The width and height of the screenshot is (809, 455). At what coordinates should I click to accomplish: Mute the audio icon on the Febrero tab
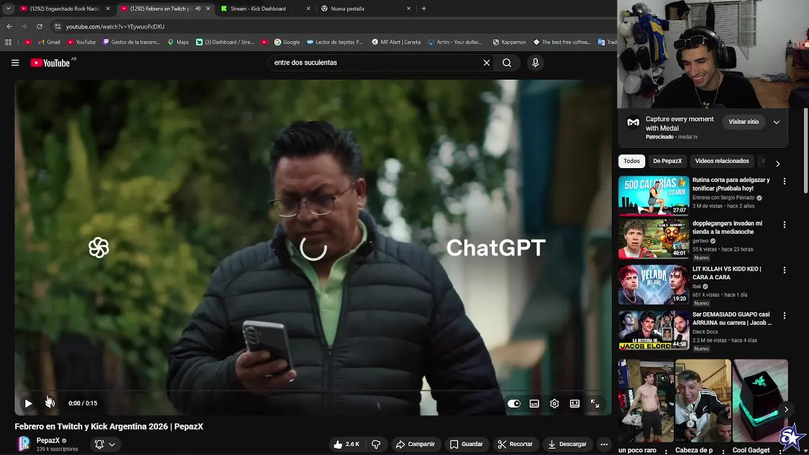[x=198, y=9]
